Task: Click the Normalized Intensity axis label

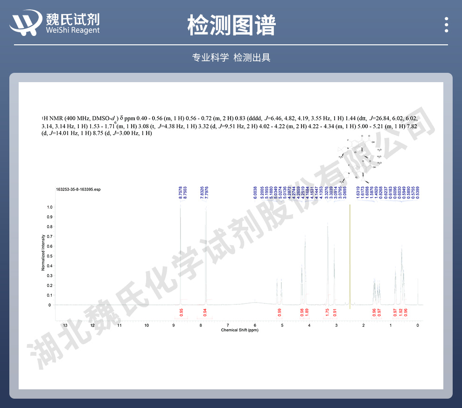Action: pos(43,253)
